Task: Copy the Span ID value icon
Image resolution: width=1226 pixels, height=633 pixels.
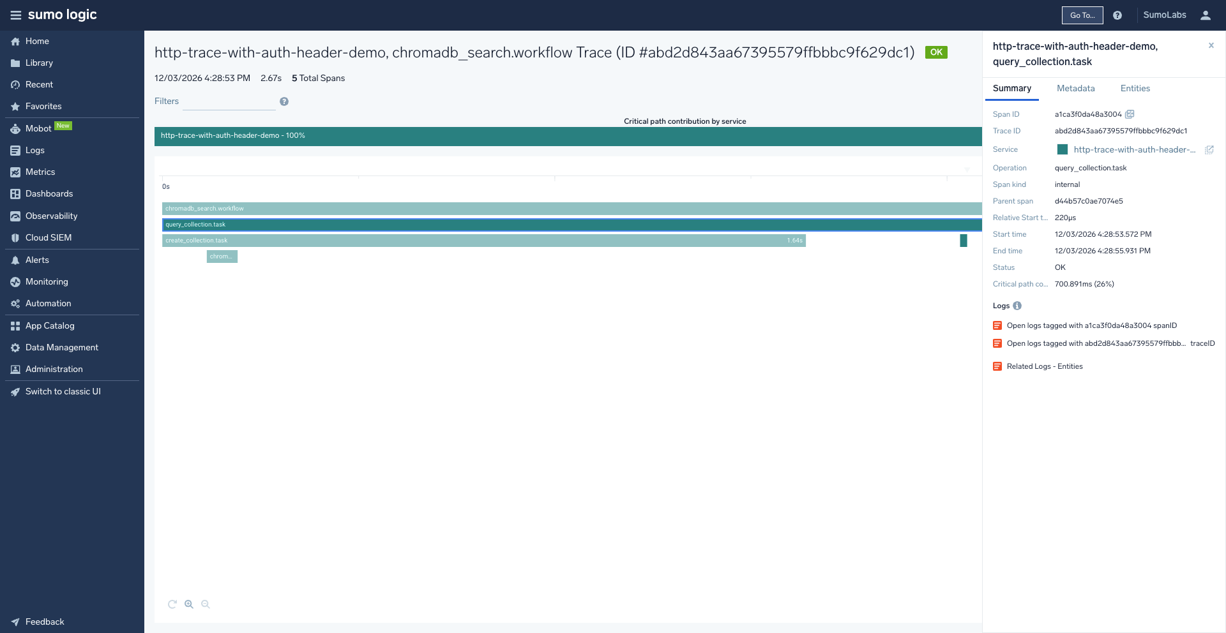Action: coord(1130,114)
